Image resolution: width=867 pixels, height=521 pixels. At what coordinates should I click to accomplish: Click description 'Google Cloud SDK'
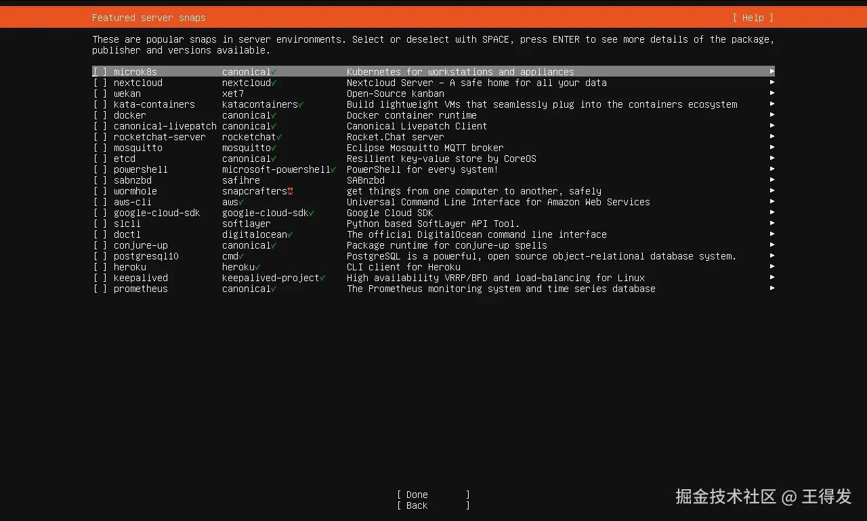pyautogui.click(x=390, y=213)
